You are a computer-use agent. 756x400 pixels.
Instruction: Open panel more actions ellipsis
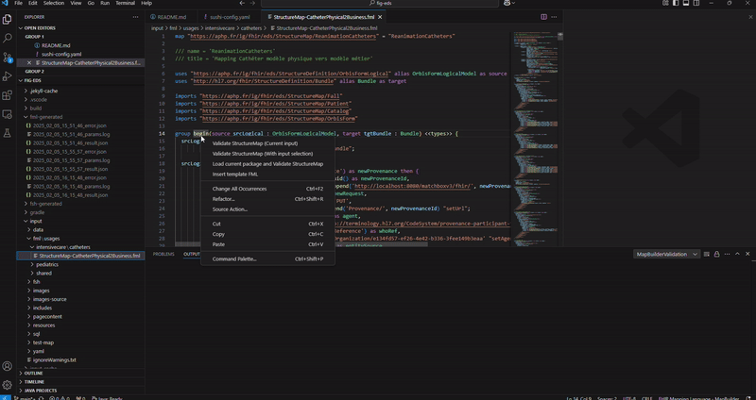coord(727,254)
